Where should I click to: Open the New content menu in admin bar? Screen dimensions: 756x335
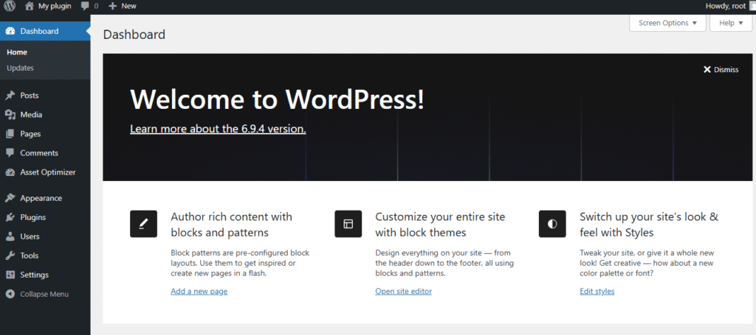pos(123,6)
